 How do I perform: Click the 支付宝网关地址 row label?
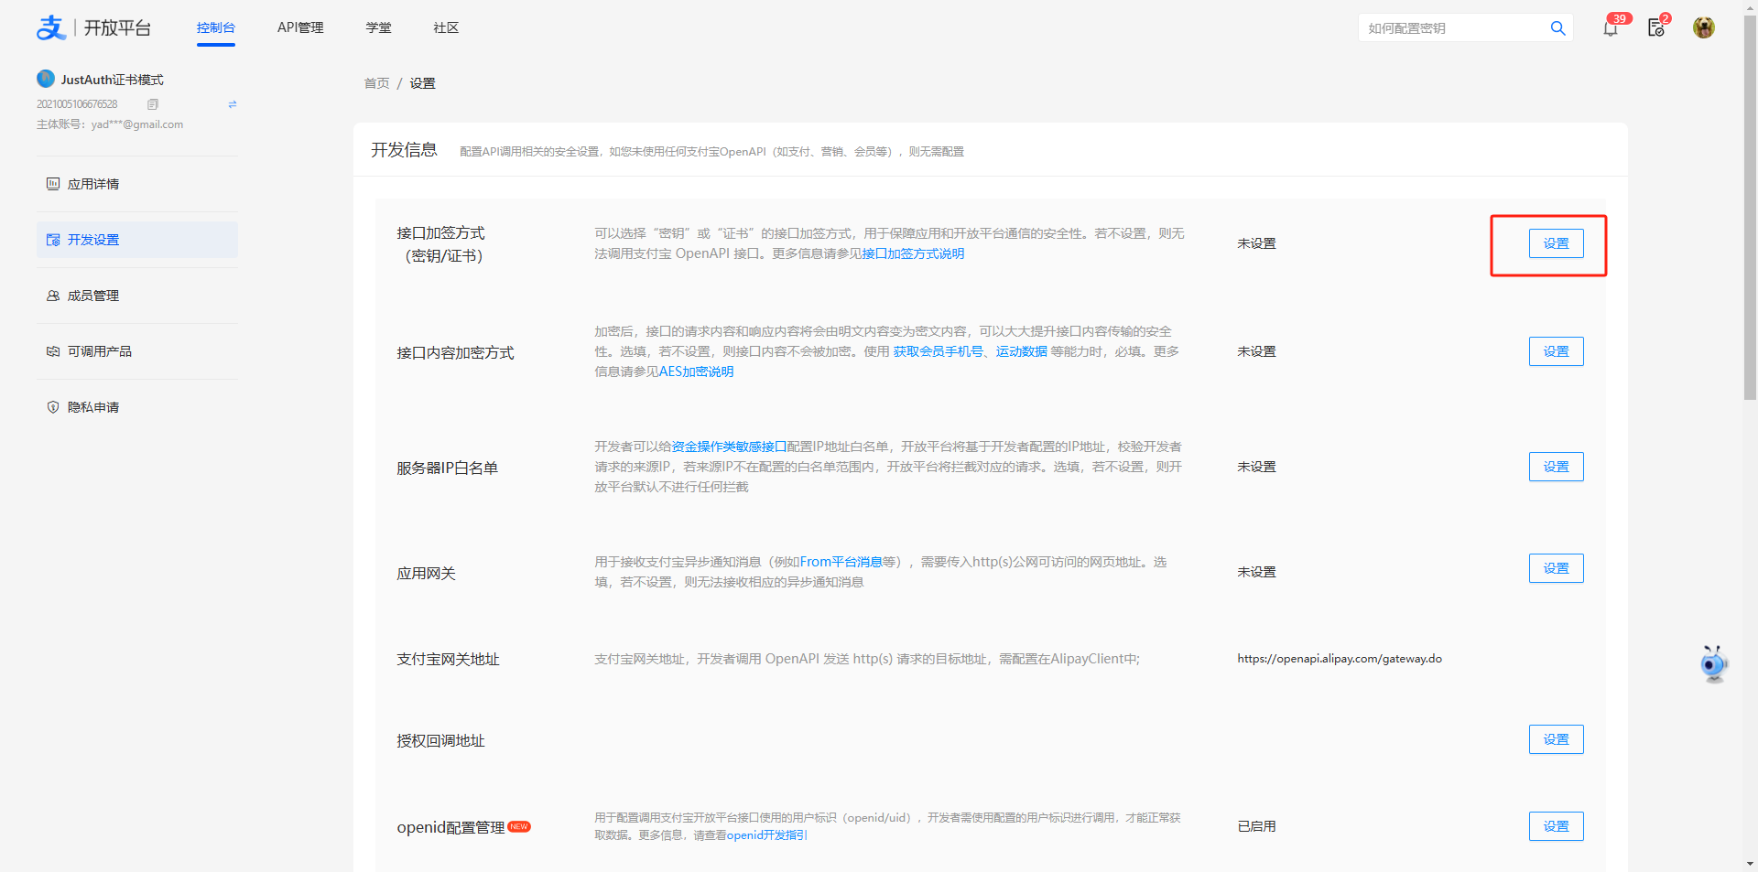click(x=448, y=659)
